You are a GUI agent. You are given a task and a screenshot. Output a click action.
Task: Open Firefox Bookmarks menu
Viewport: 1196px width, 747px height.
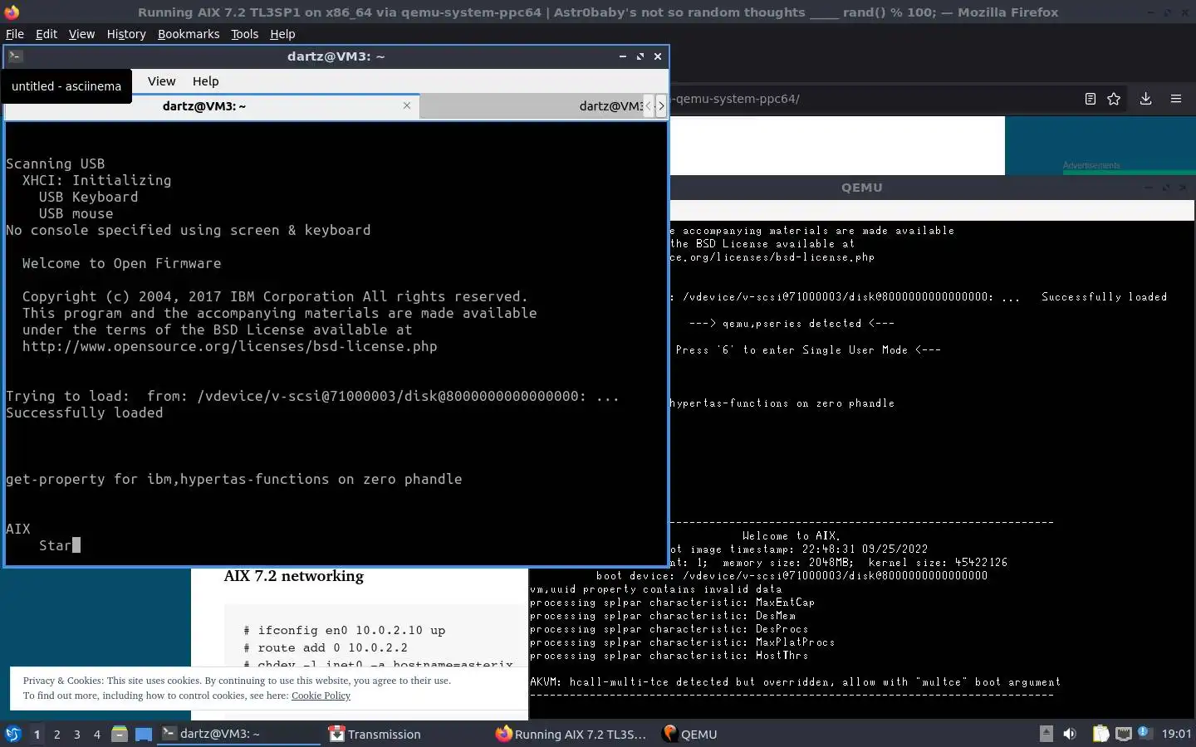point(189,34)
